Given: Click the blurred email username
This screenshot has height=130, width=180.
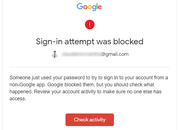Looking at the screenshot, I should click(x=81, y=54).
